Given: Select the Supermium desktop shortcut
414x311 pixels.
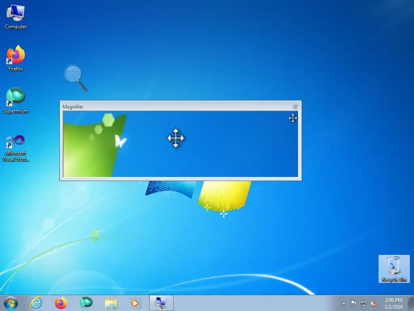Looking at the screenshot, I should click(x=16, y=100).
